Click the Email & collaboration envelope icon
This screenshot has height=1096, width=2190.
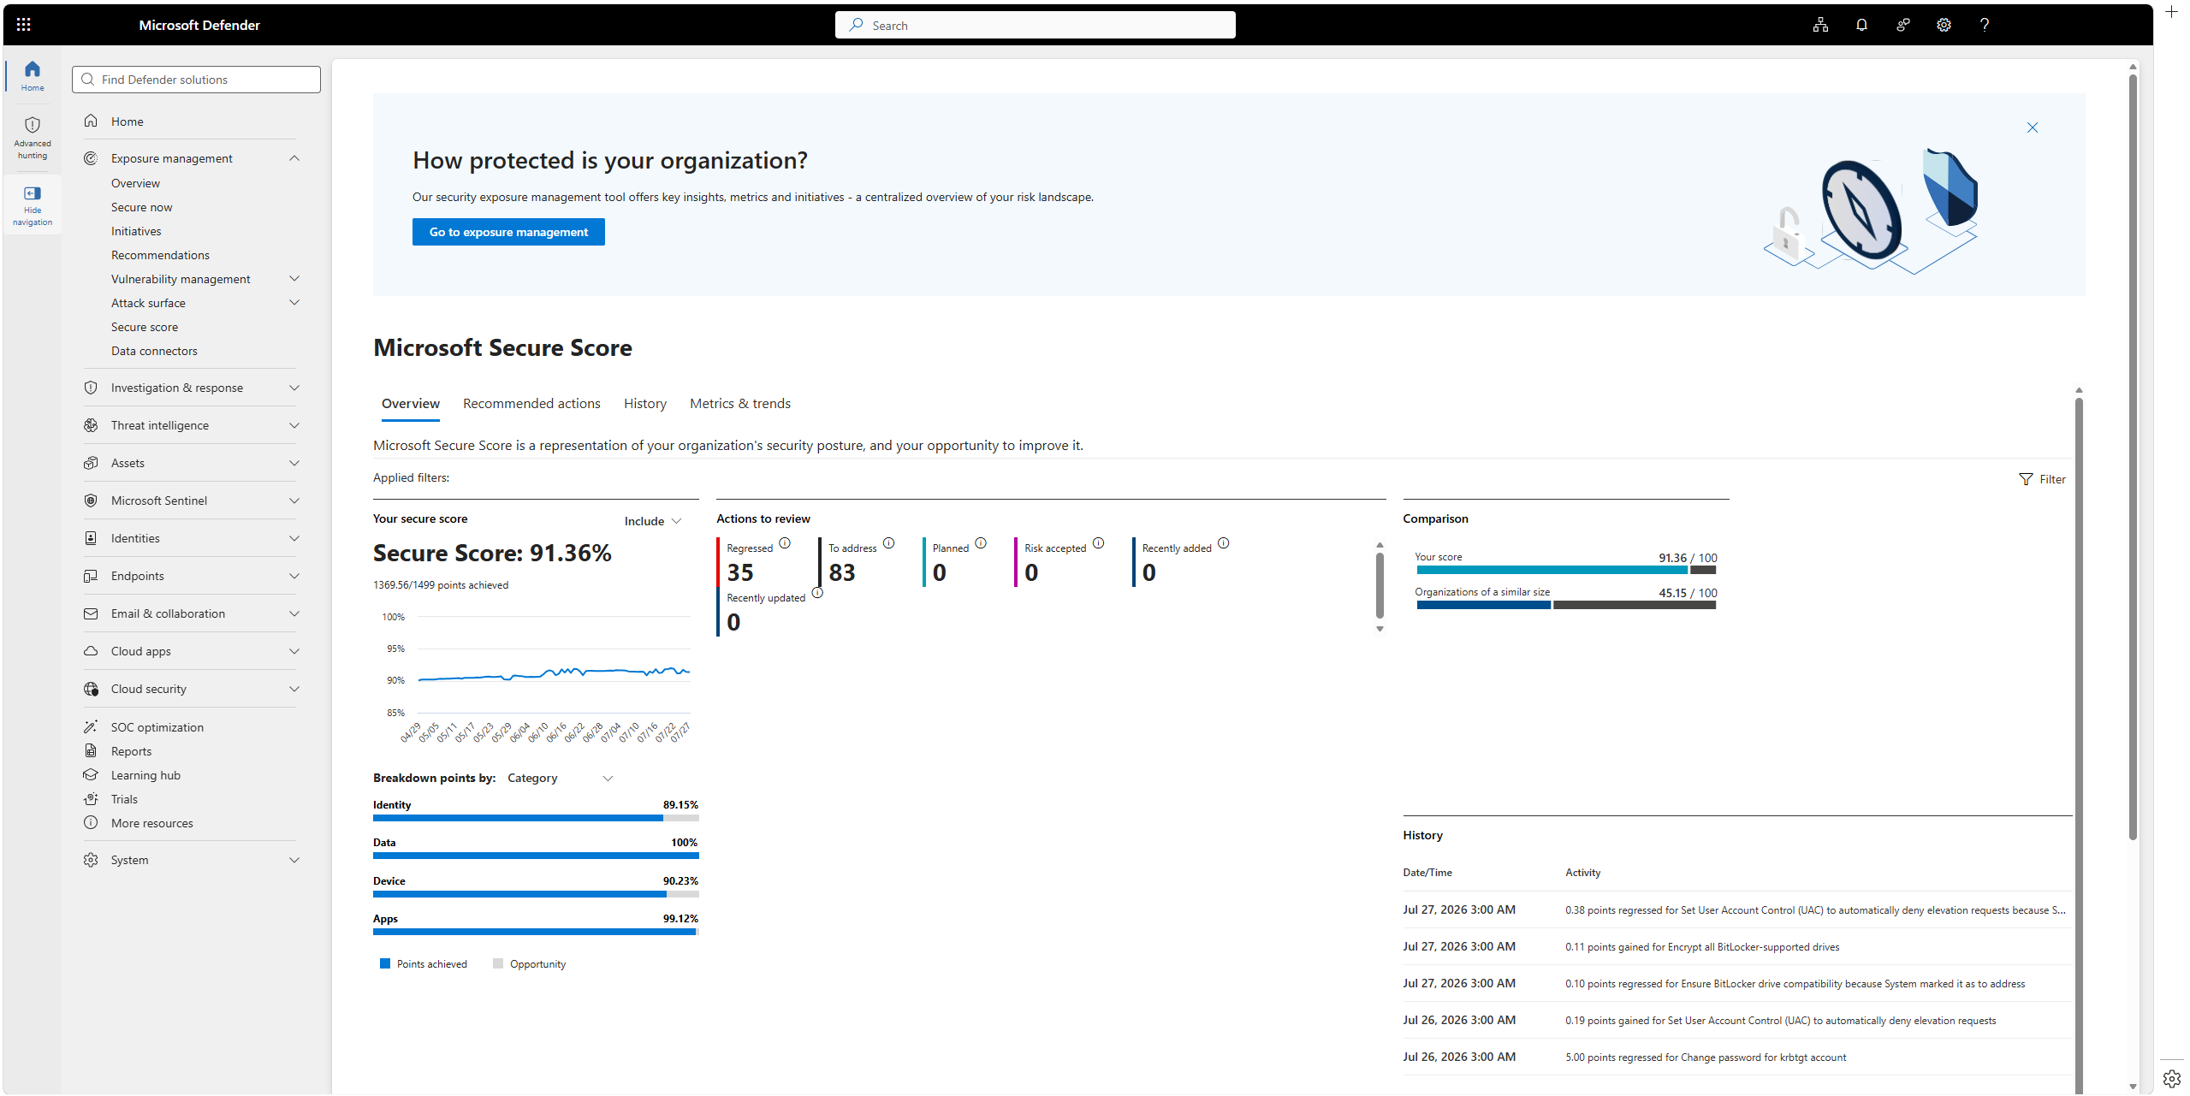click(91, 613)
